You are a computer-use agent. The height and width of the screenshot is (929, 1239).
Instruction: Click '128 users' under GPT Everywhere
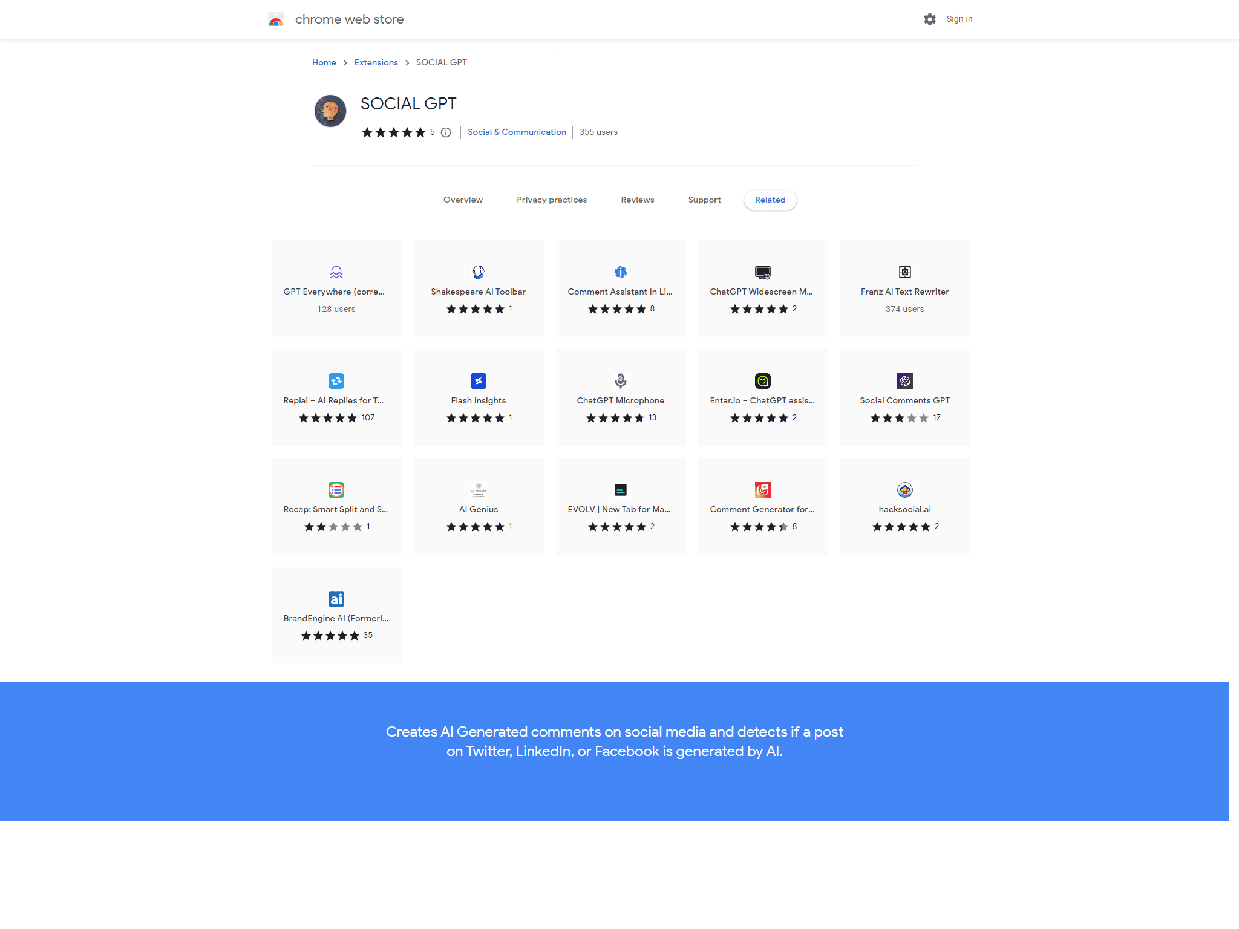(336, 310)
